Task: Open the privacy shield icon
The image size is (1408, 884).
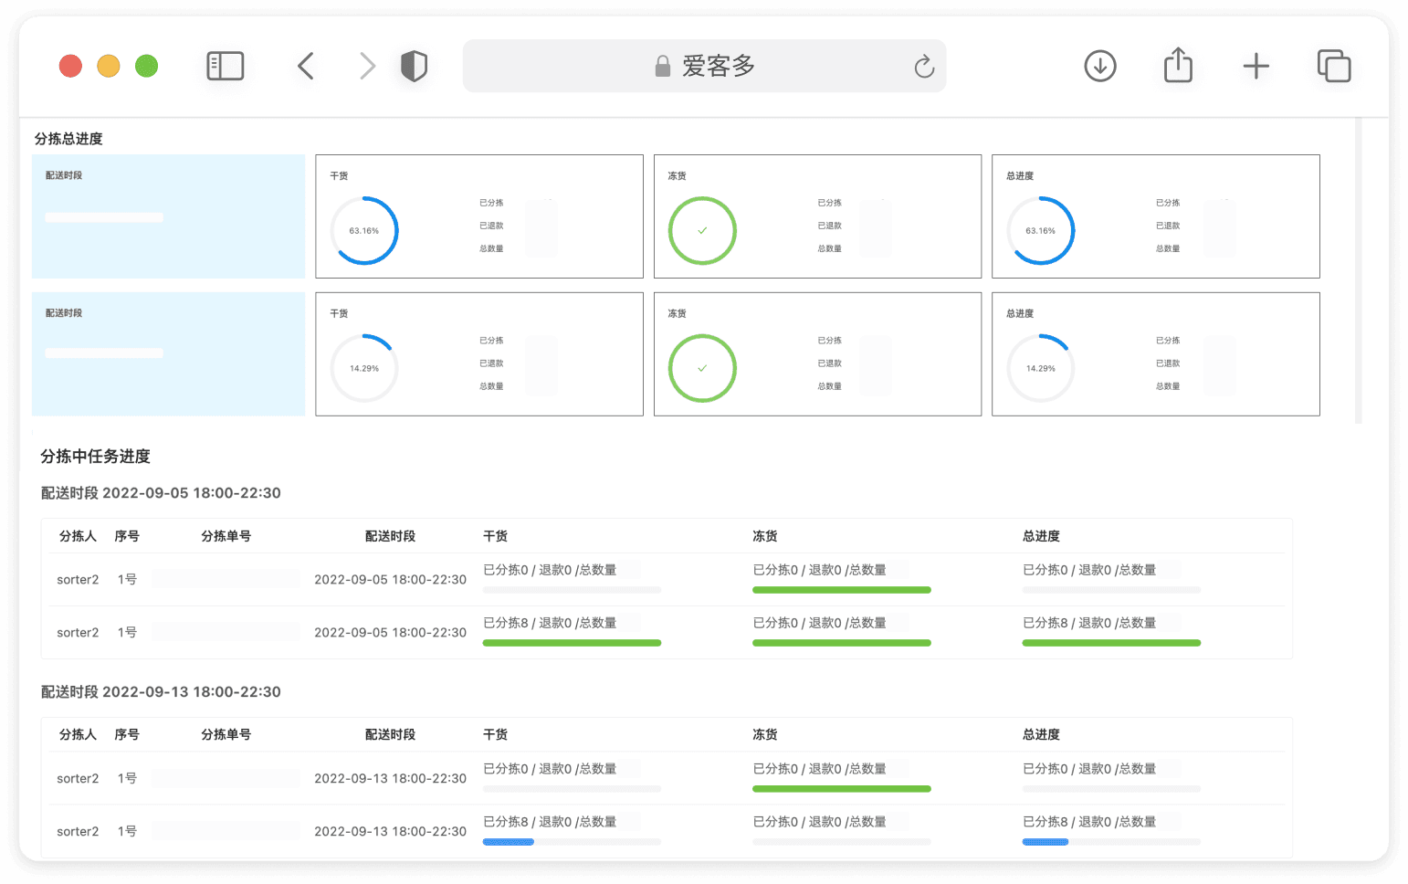Action: [x=414, y=66]
